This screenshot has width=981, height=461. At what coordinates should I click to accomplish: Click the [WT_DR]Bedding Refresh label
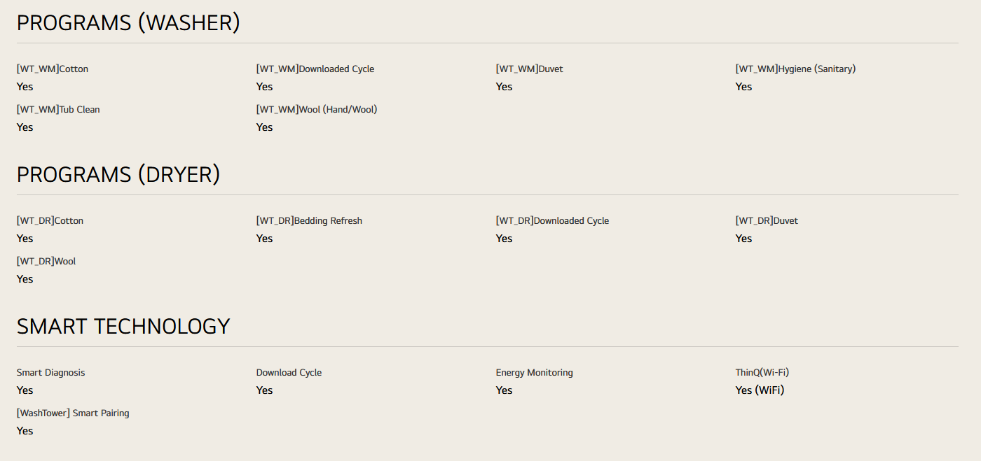(309, 221)
